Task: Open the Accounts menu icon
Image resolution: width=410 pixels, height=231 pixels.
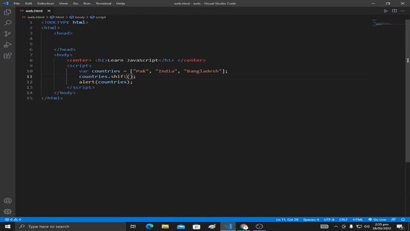Action: [8, 201]
